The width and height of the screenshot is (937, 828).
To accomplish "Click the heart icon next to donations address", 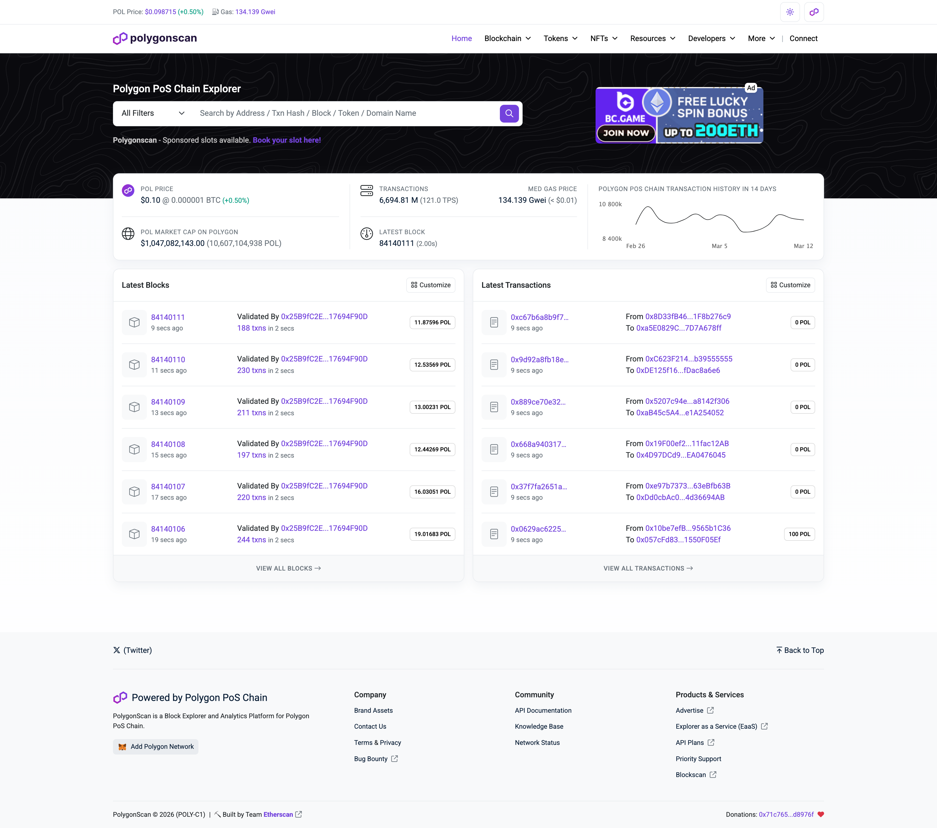I will [821, 814].
